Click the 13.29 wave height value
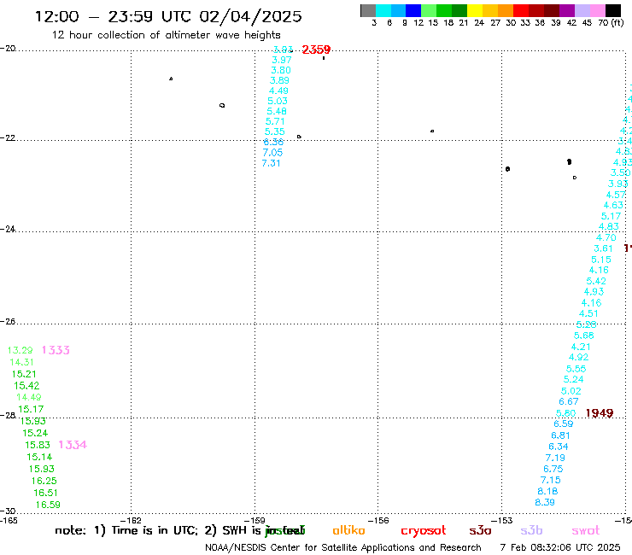The width and height of the screenshot is (632, 555). click(x=20, y=350)
